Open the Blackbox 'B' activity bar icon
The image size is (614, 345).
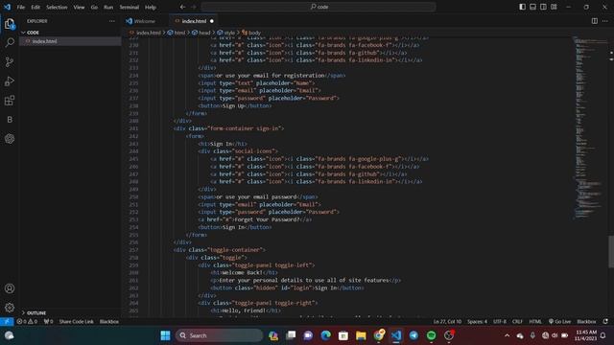click(x=10, y=120)
